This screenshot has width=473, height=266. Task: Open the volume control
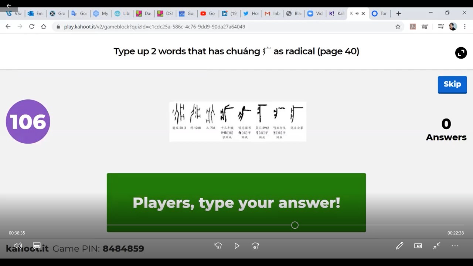point(18,246)
